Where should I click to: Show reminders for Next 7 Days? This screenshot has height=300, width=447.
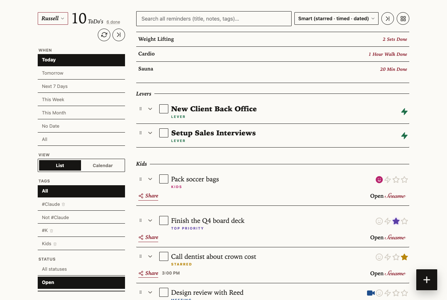(81, 87)
